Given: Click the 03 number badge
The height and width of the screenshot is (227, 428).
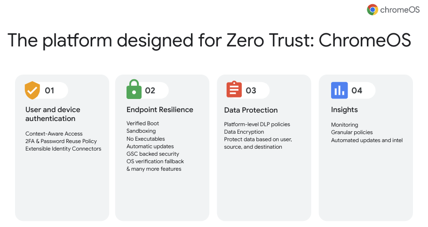Looking at the screenshot, I should (x=251, y=91).
